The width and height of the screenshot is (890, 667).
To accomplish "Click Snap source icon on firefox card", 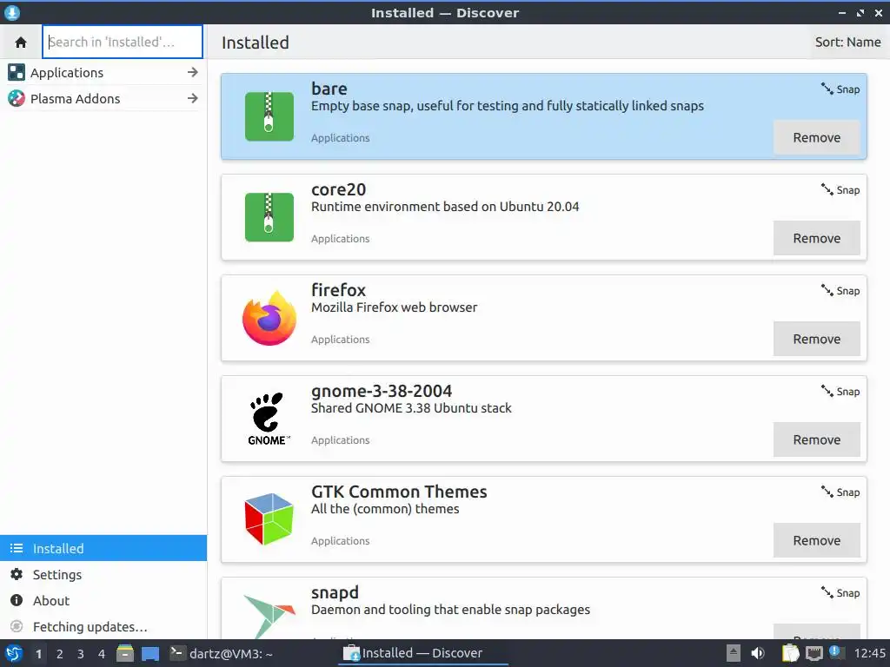I will pos(827,290).
